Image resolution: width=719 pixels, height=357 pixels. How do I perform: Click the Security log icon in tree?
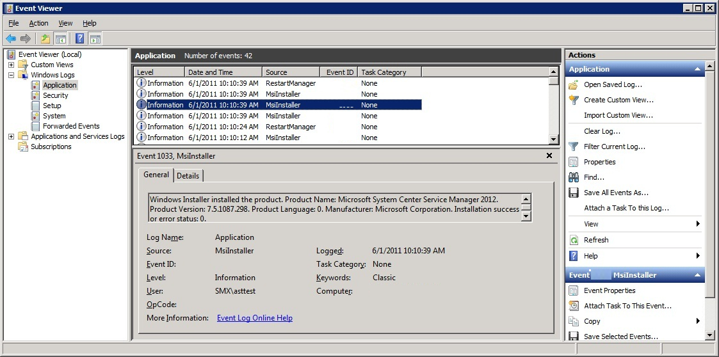click(x=35, y=95)
